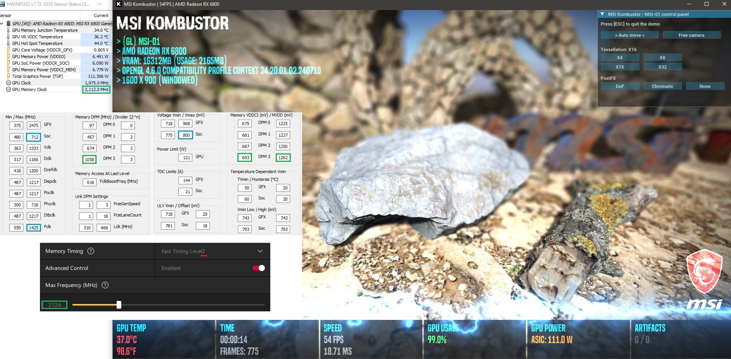Select GPU Memory Power (VDDCI_MEM) row

point(56,70)
